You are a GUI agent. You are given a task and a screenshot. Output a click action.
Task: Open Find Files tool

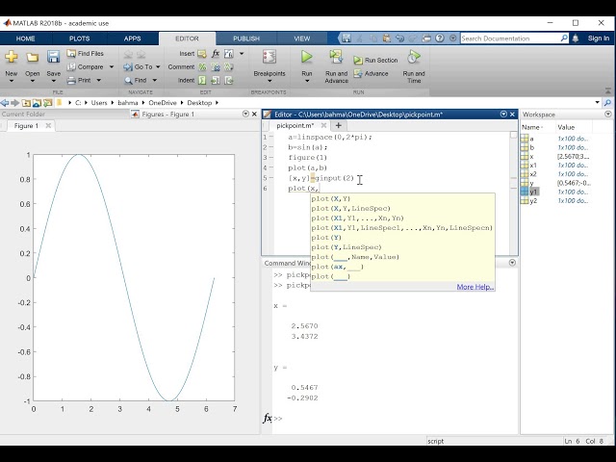click(x=86, y=54)
